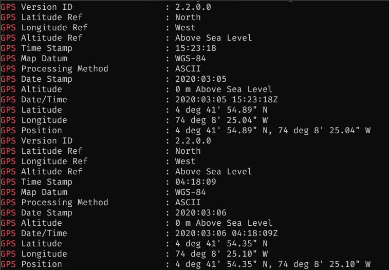The height and width of the screenshot is (270, 389).
Task: Click latitude value 4 deg 41' 54.35" N
Action: pyautogui.click(x=221, y=243)
